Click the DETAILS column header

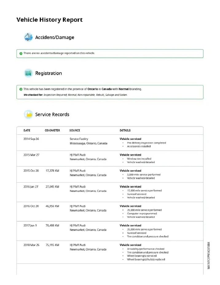[x=125, y=130]
